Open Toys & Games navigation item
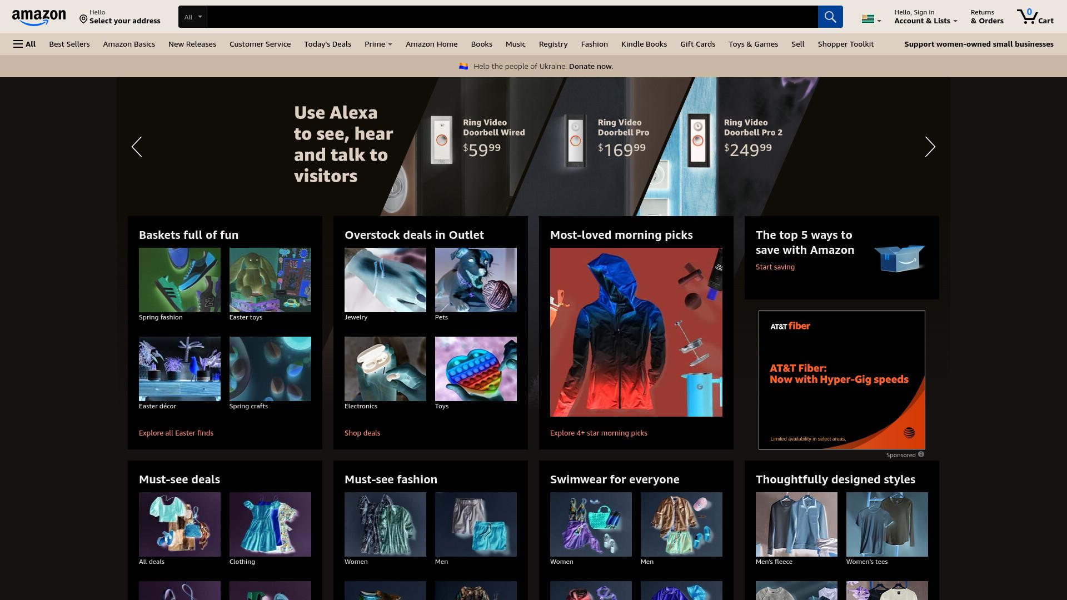The height and width of the screenshot is (600, 1067). tap(753, 44)
